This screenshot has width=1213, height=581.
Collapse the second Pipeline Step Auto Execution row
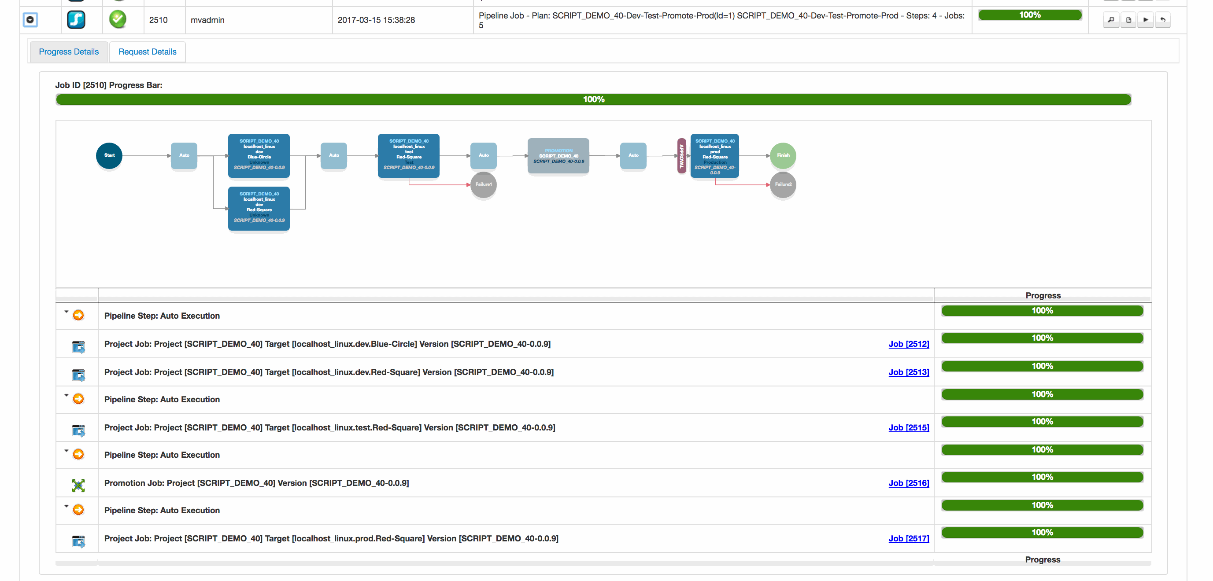[x=67, y=395]
